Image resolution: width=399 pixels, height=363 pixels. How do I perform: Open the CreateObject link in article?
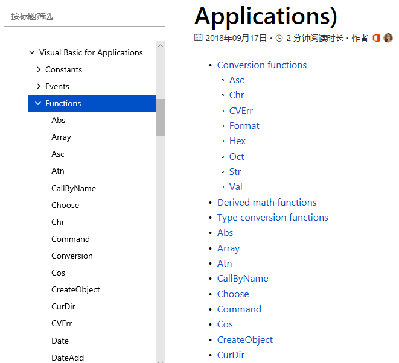point(245,340)
